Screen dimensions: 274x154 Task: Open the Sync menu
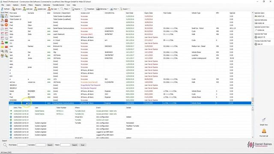[x=68, y=5]
